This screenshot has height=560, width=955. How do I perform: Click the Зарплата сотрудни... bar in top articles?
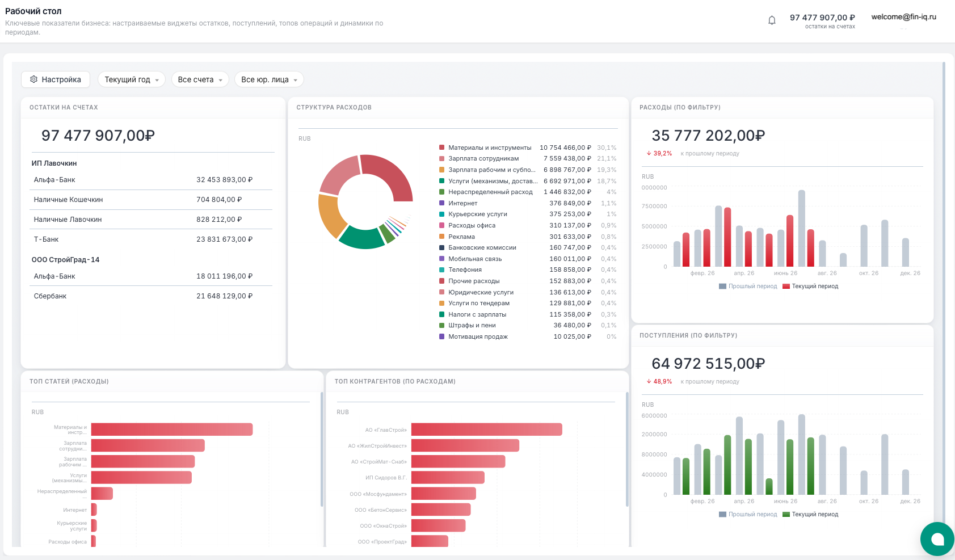pyautogui.click(x=148, y=445)
